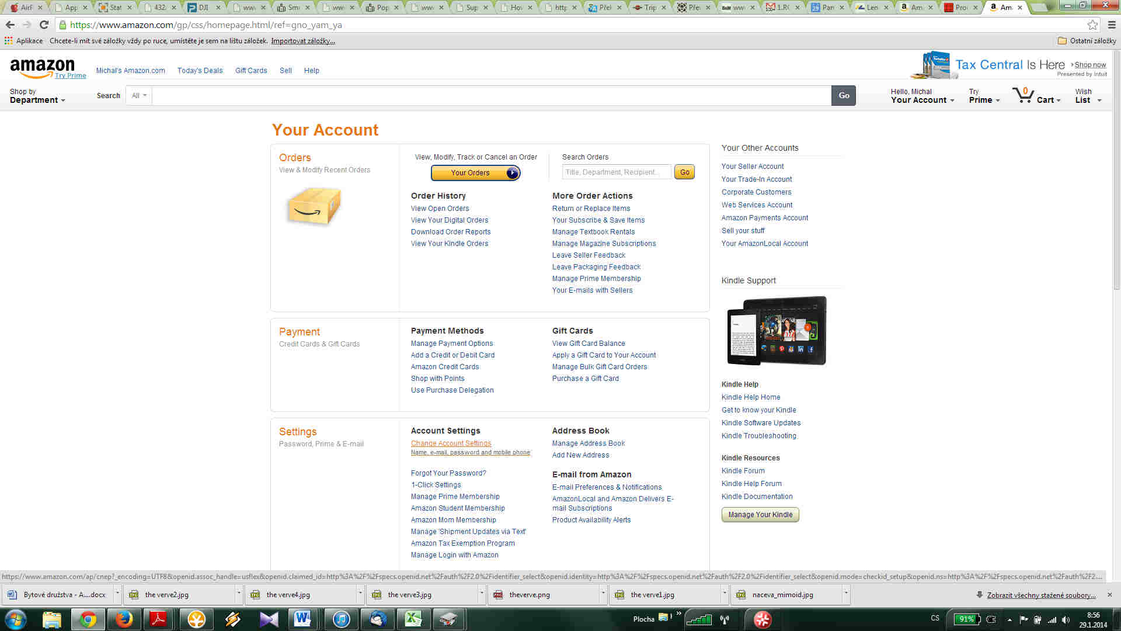Open Kindle Help Home link
1121x631 pixels.
pos(751,397)
